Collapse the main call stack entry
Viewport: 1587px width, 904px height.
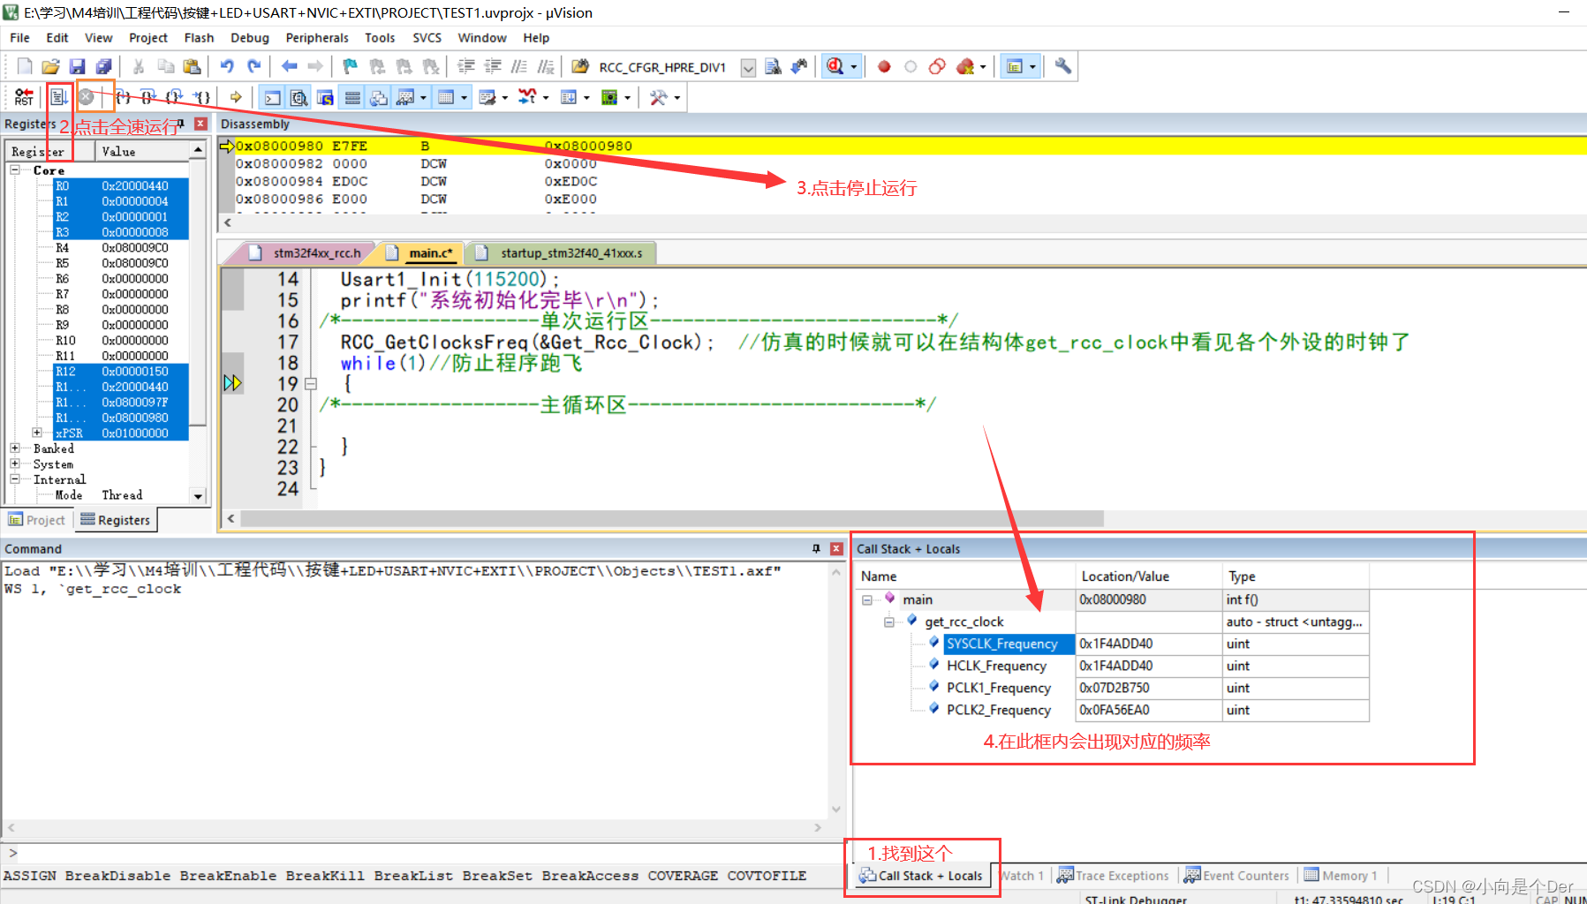(867, 599)
